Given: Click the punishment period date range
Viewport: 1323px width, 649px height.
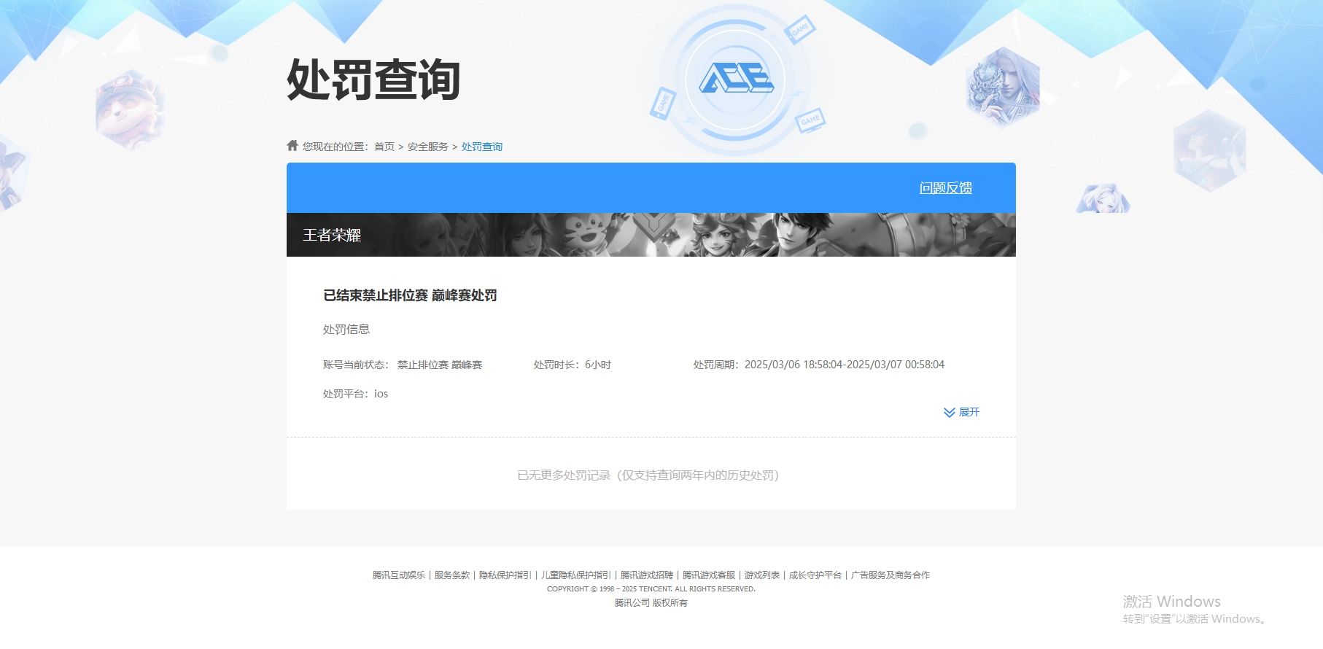Looking at the screenshot, I should click(845, 365).
